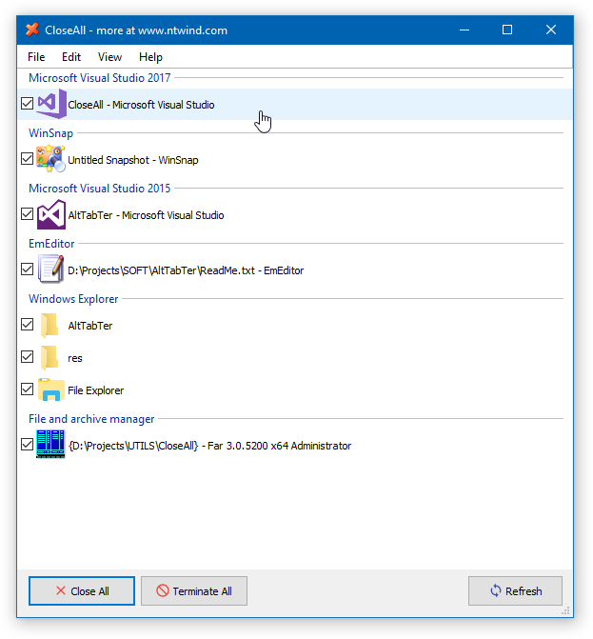Click the Close All button
Screen dimensions: 593x639
(x=82, y=591)
